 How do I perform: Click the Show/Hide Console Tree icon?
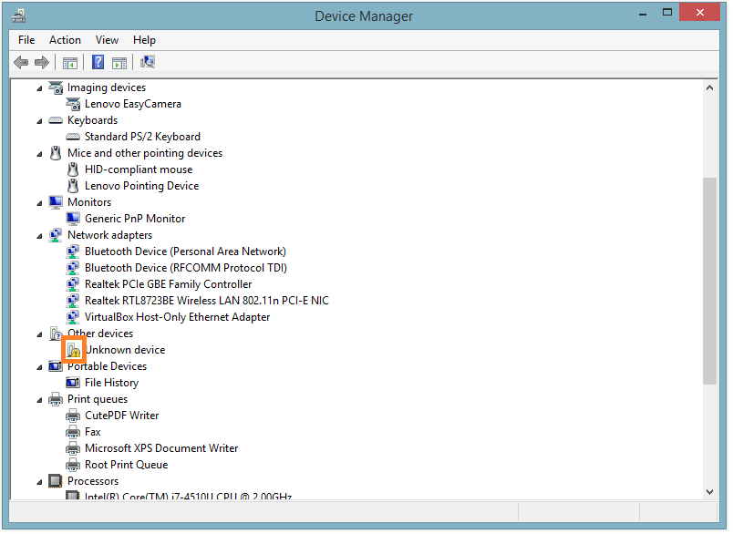click(70, 63)
